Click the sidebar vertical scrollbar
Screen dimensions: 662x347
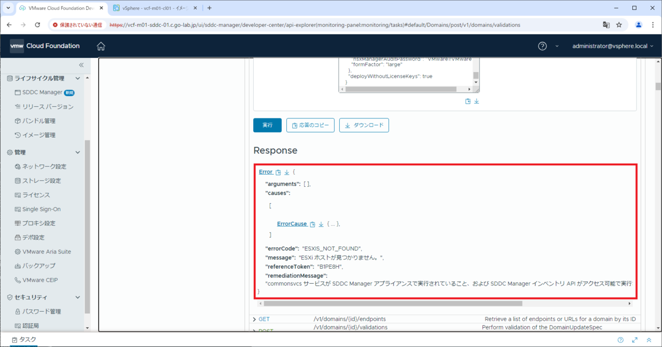pos(87,226)
